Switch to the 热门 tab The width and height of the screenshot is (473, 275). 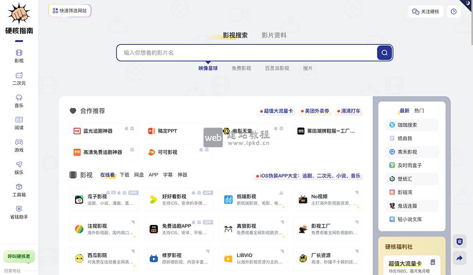pos(419,111)
